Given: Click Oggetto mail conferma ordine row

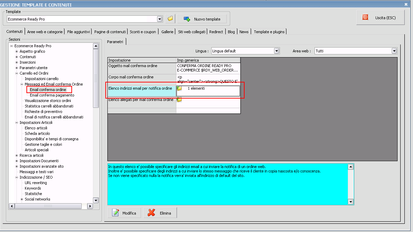Looking at the screenshot, I should [x=174, y=68].
